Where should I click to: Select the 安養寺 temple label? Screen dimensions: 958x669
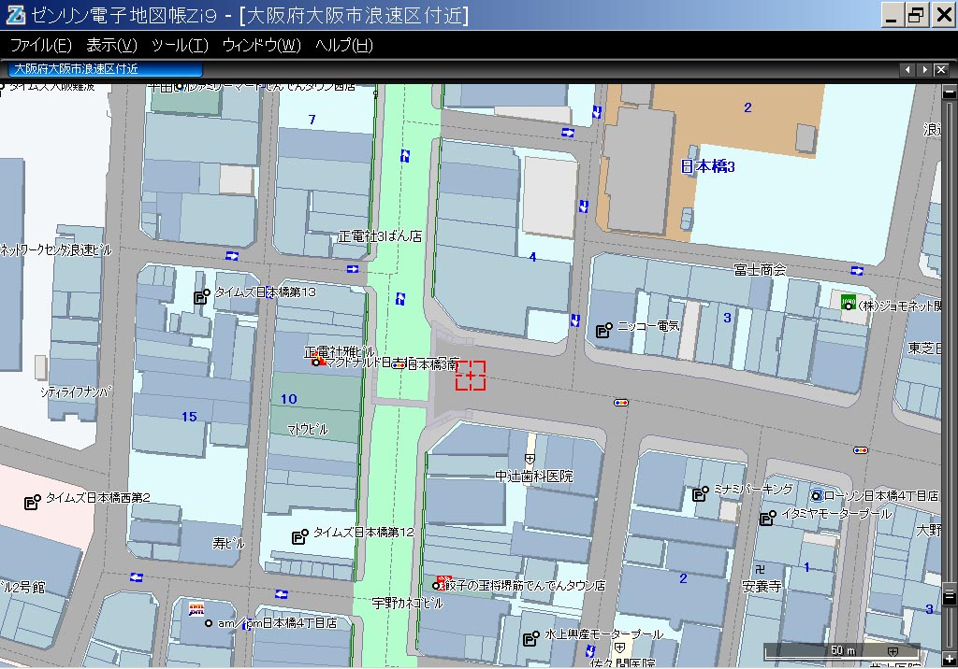(762, 587)
